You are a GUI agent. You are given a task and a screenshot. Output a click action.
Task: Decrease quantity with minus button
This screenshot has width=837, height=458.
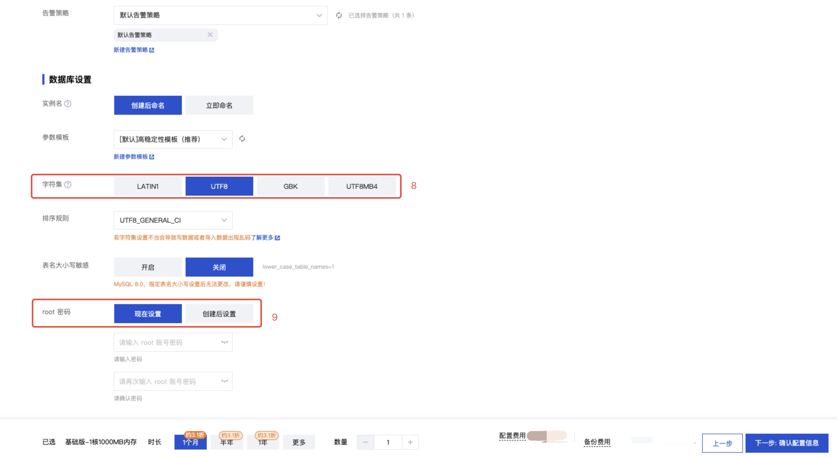click(366, 442)
